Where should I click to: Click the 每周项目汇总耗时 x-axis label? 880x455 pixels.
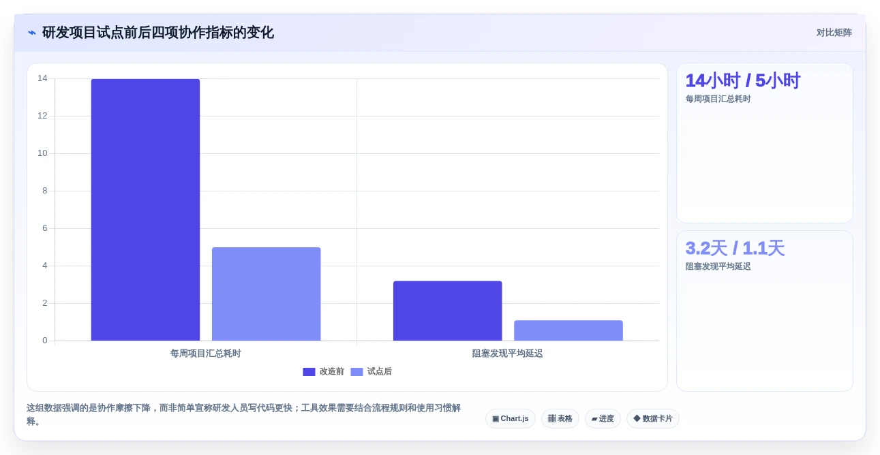pyautogui.click(x=206, y=354)
